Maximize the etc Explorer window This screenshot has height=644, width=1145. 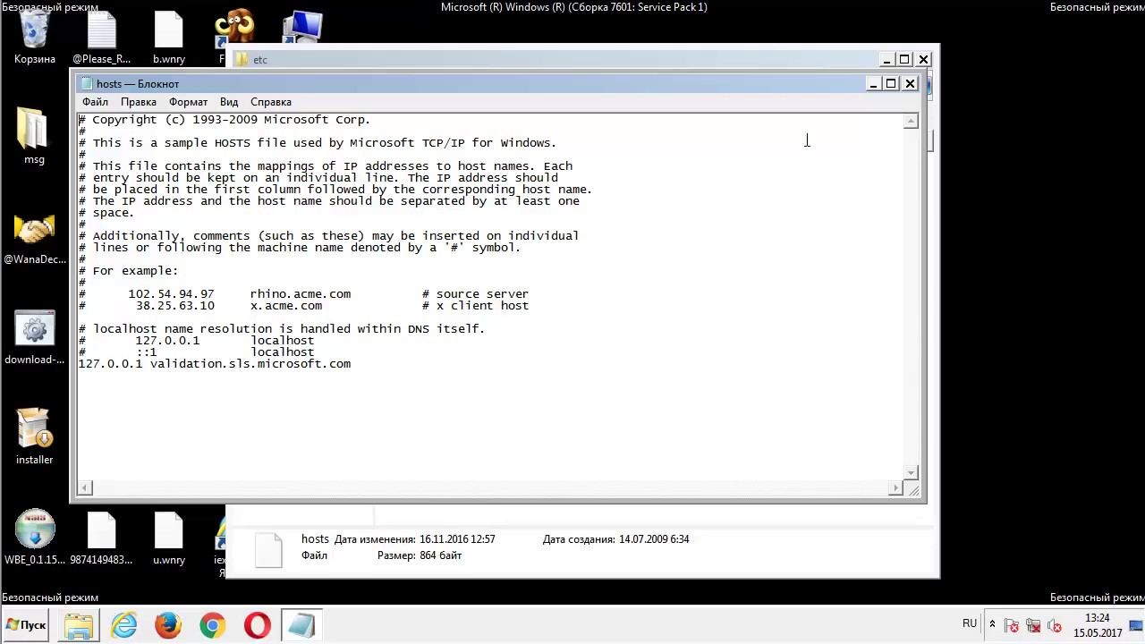tap(904, 60)
